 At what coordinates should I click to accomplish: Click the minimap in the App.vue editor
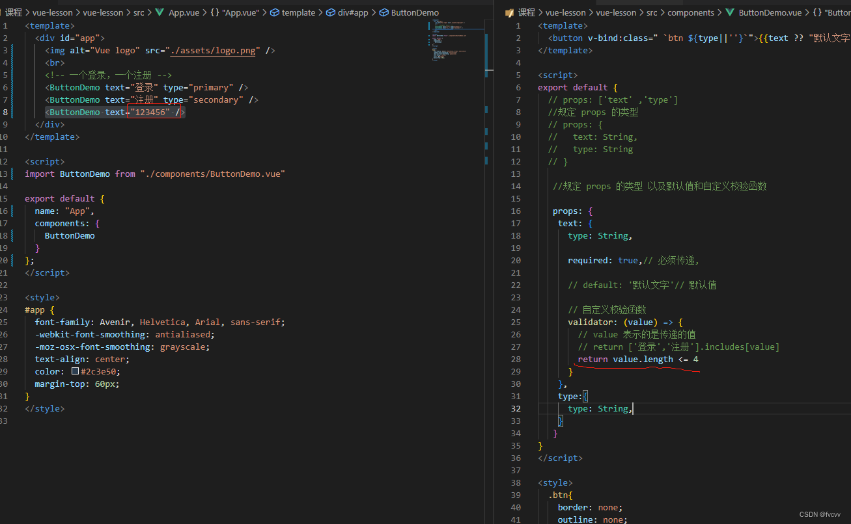pyautogui.click(x=456, y=41)
